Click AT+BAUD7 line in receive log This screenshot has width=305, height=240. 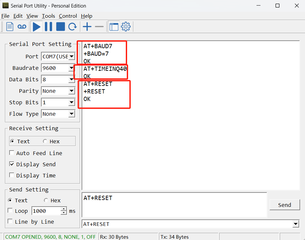[98, 46]
